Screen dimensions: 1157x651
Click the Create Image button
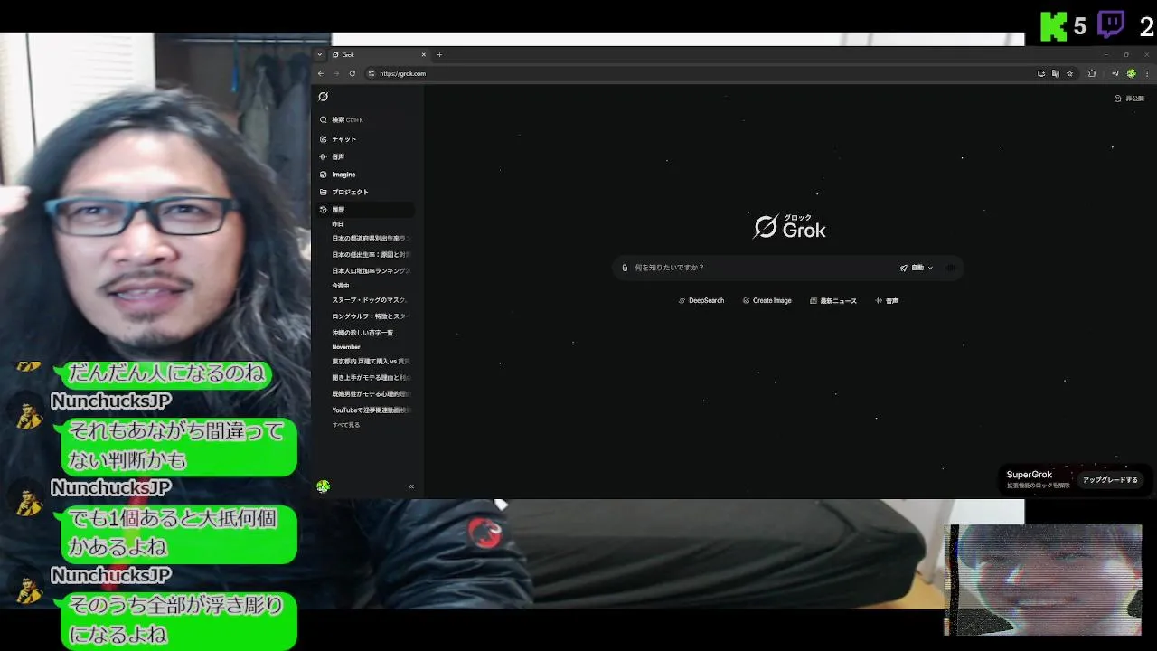(x=767, y=301)
